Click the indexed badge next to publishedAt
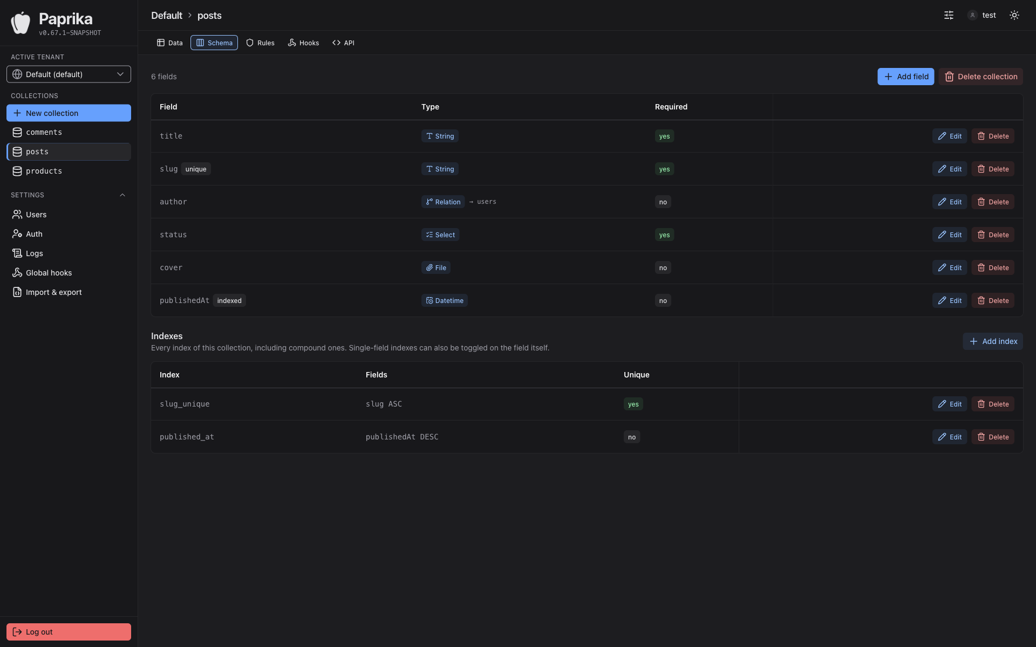The image size is (1036, 647). [x=229, y=301]
